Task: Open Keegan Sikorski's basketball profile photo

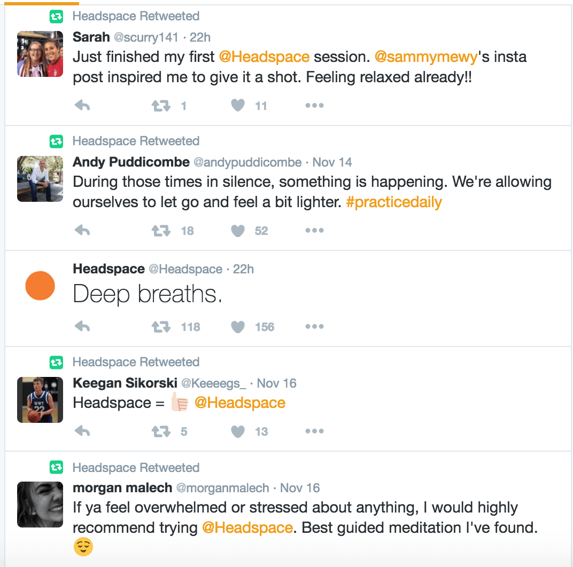Action: point(40,400)
